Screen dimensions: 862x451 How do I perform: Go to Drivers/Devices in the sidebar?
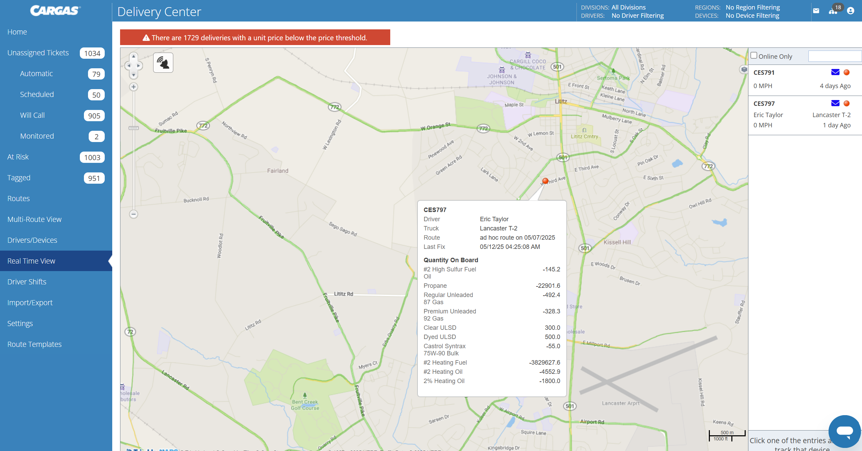coord(32,240)
